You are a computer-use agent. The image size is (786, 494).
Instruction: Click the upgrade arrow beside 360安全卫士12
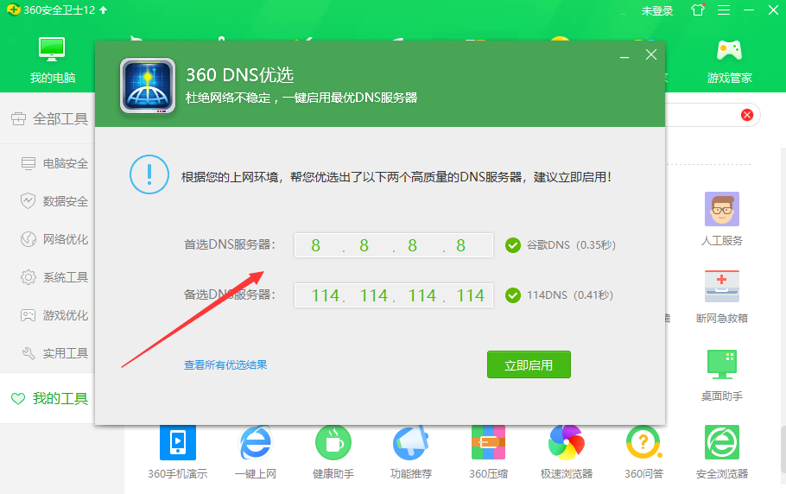click(104, 10)
